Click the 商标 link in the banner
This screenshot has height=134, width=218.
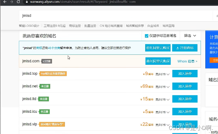coord(39,48)
